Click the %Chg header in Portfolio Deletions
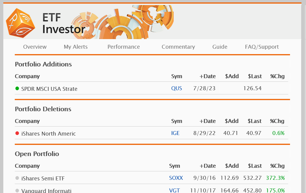 [x=277, y=121]
